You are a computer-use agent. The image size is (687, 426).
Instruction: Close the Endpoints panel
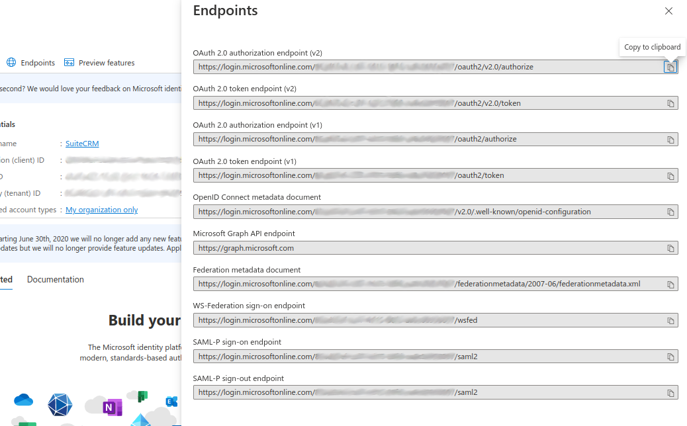pyautogui.click(x=668, y=11)
